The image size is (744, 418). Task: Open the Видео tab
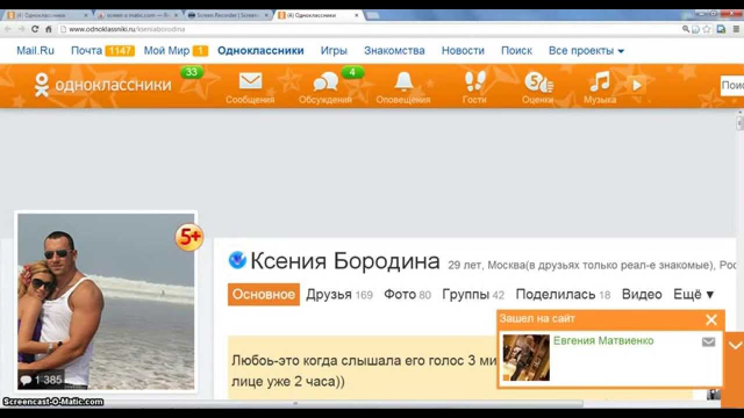(x=642, y=294)
